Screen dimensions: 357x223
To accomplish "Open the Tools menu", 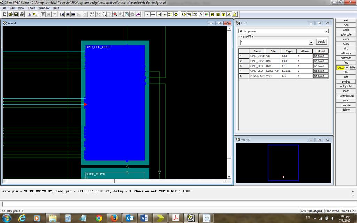I will (31, 8).
